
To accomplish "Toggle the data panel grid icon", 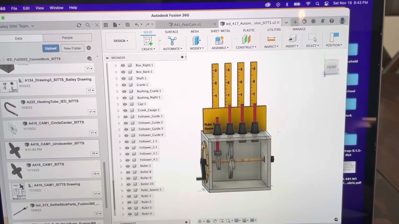I will pos(106,25).
